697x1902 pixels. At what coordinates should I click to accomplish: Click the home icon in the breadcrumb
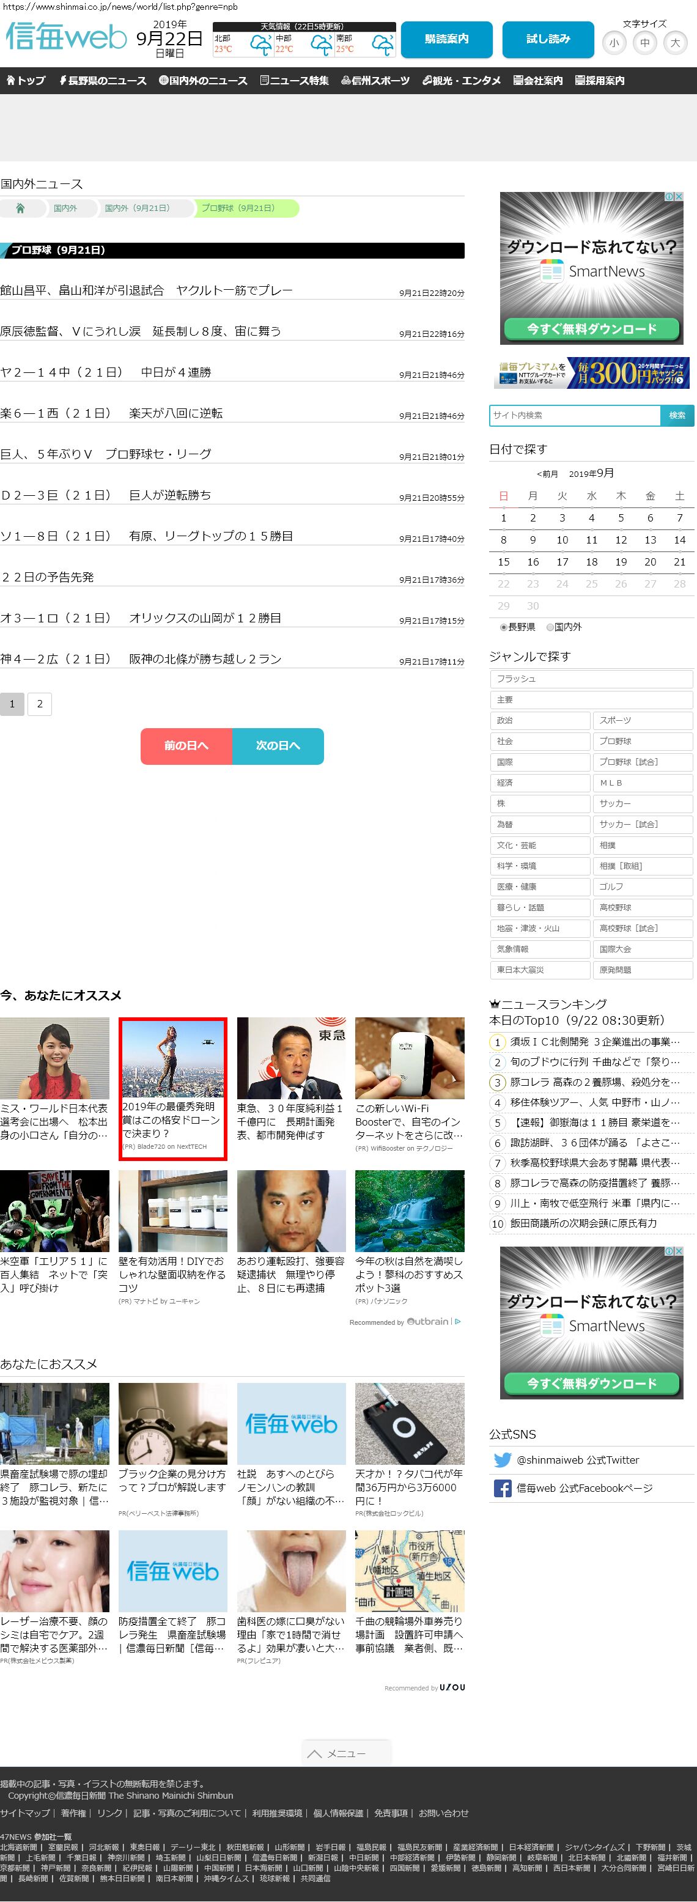pos(21,208)
